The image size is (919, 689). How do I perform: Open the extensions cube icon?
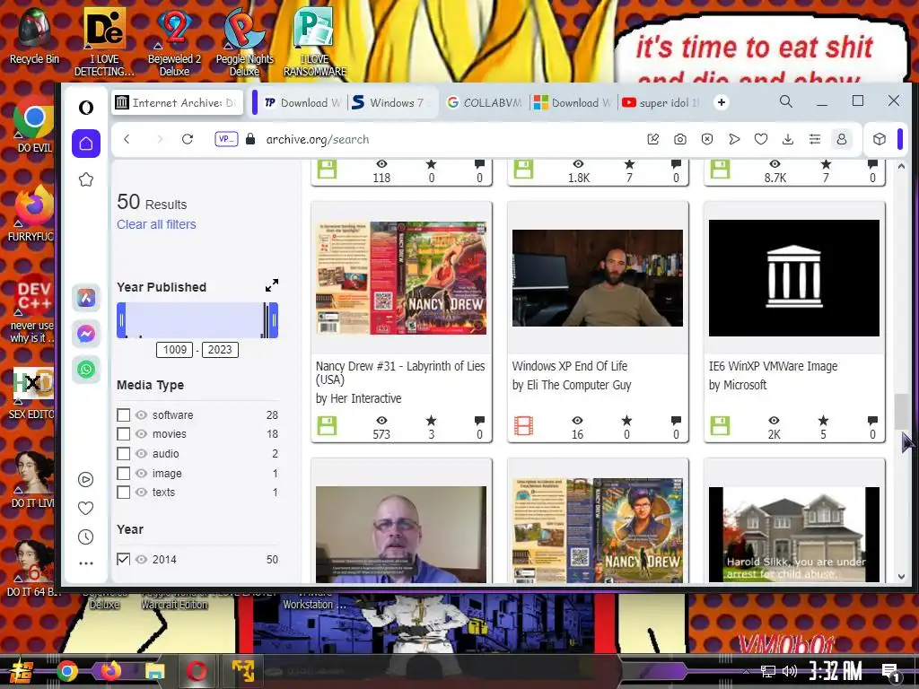pyautogui.click(x=880, y=139)
